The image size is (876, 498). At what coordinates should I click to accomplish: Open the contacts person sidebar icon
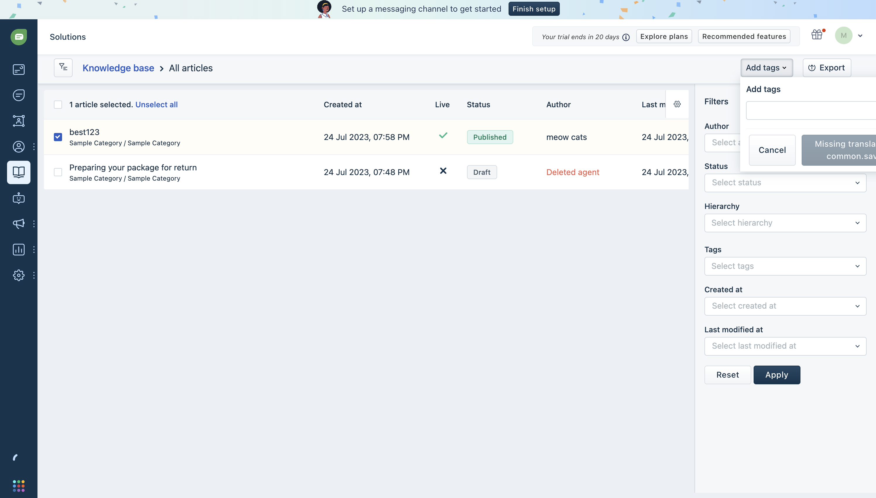[18, 147]
